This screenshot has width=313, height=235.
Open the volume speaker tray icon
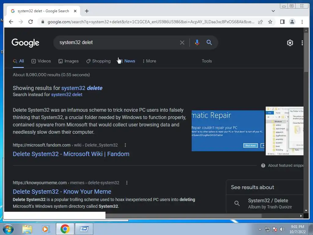click(x=282, y=229)
